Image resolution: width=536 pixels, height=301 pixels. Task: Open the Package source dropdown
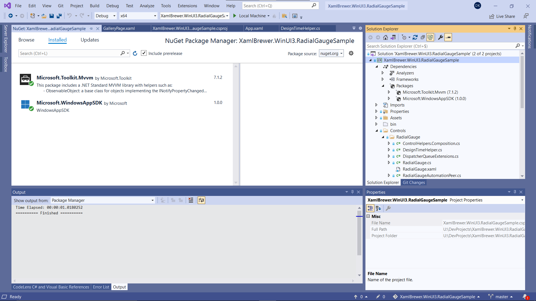click(x=331, y=54)
